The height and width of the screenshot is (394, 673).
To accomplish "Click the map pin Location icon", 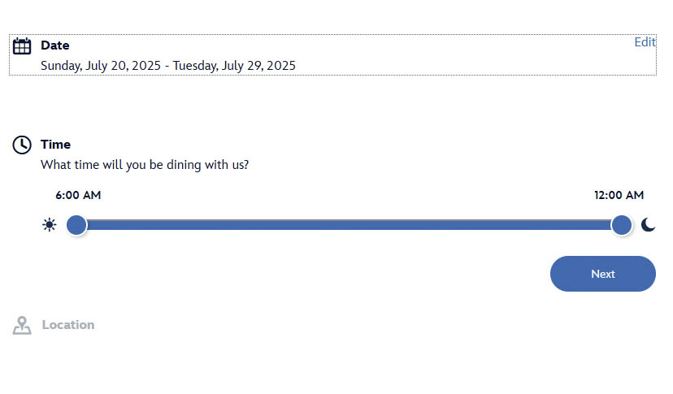I will 22,325.
